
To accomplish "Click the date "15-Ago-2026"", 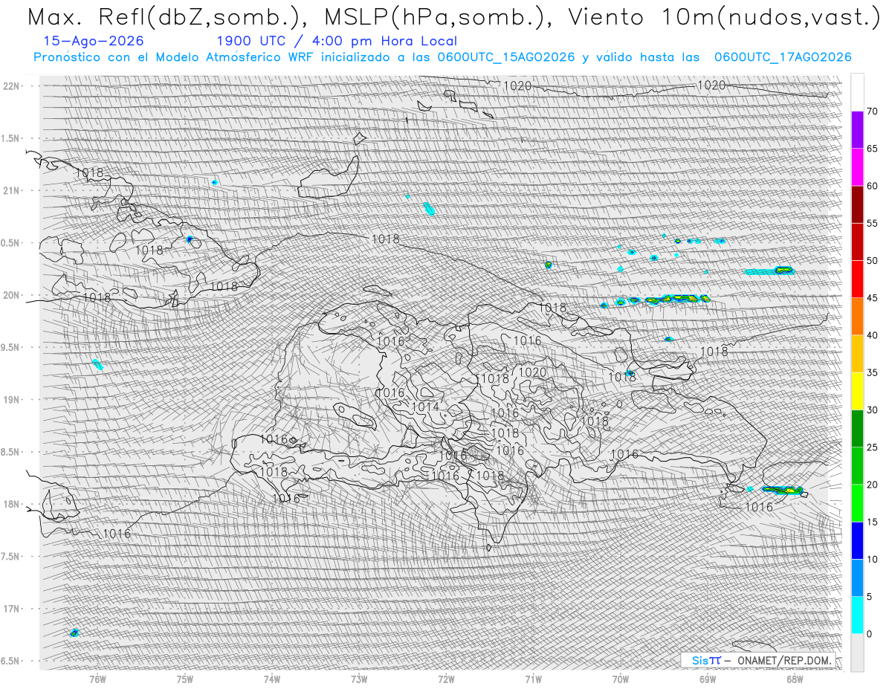I will click(94, 41).
